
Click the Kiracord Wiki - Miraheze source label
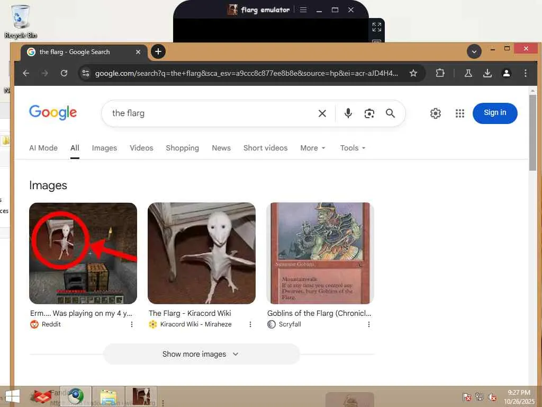click(x=196, y=324)
